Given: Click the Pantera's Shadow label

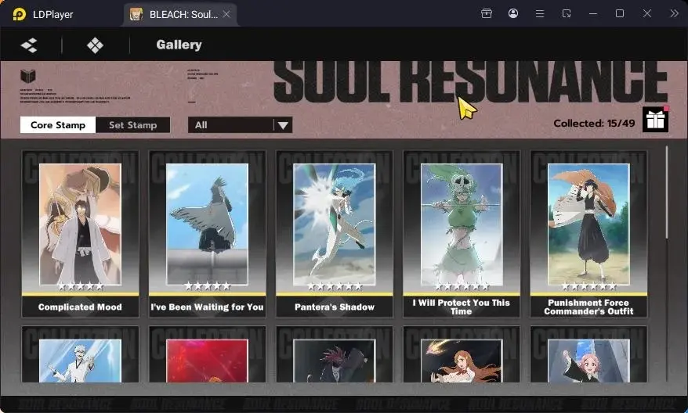Looking at the screenshot, I should 335,307.
